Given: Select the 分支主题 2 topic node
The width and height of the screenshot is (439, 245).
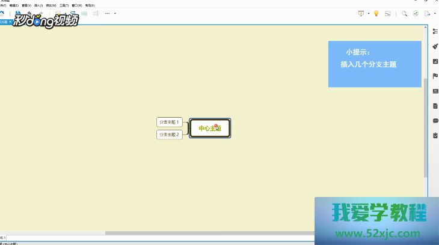Looking at the screenshot, I should [169, 135].
